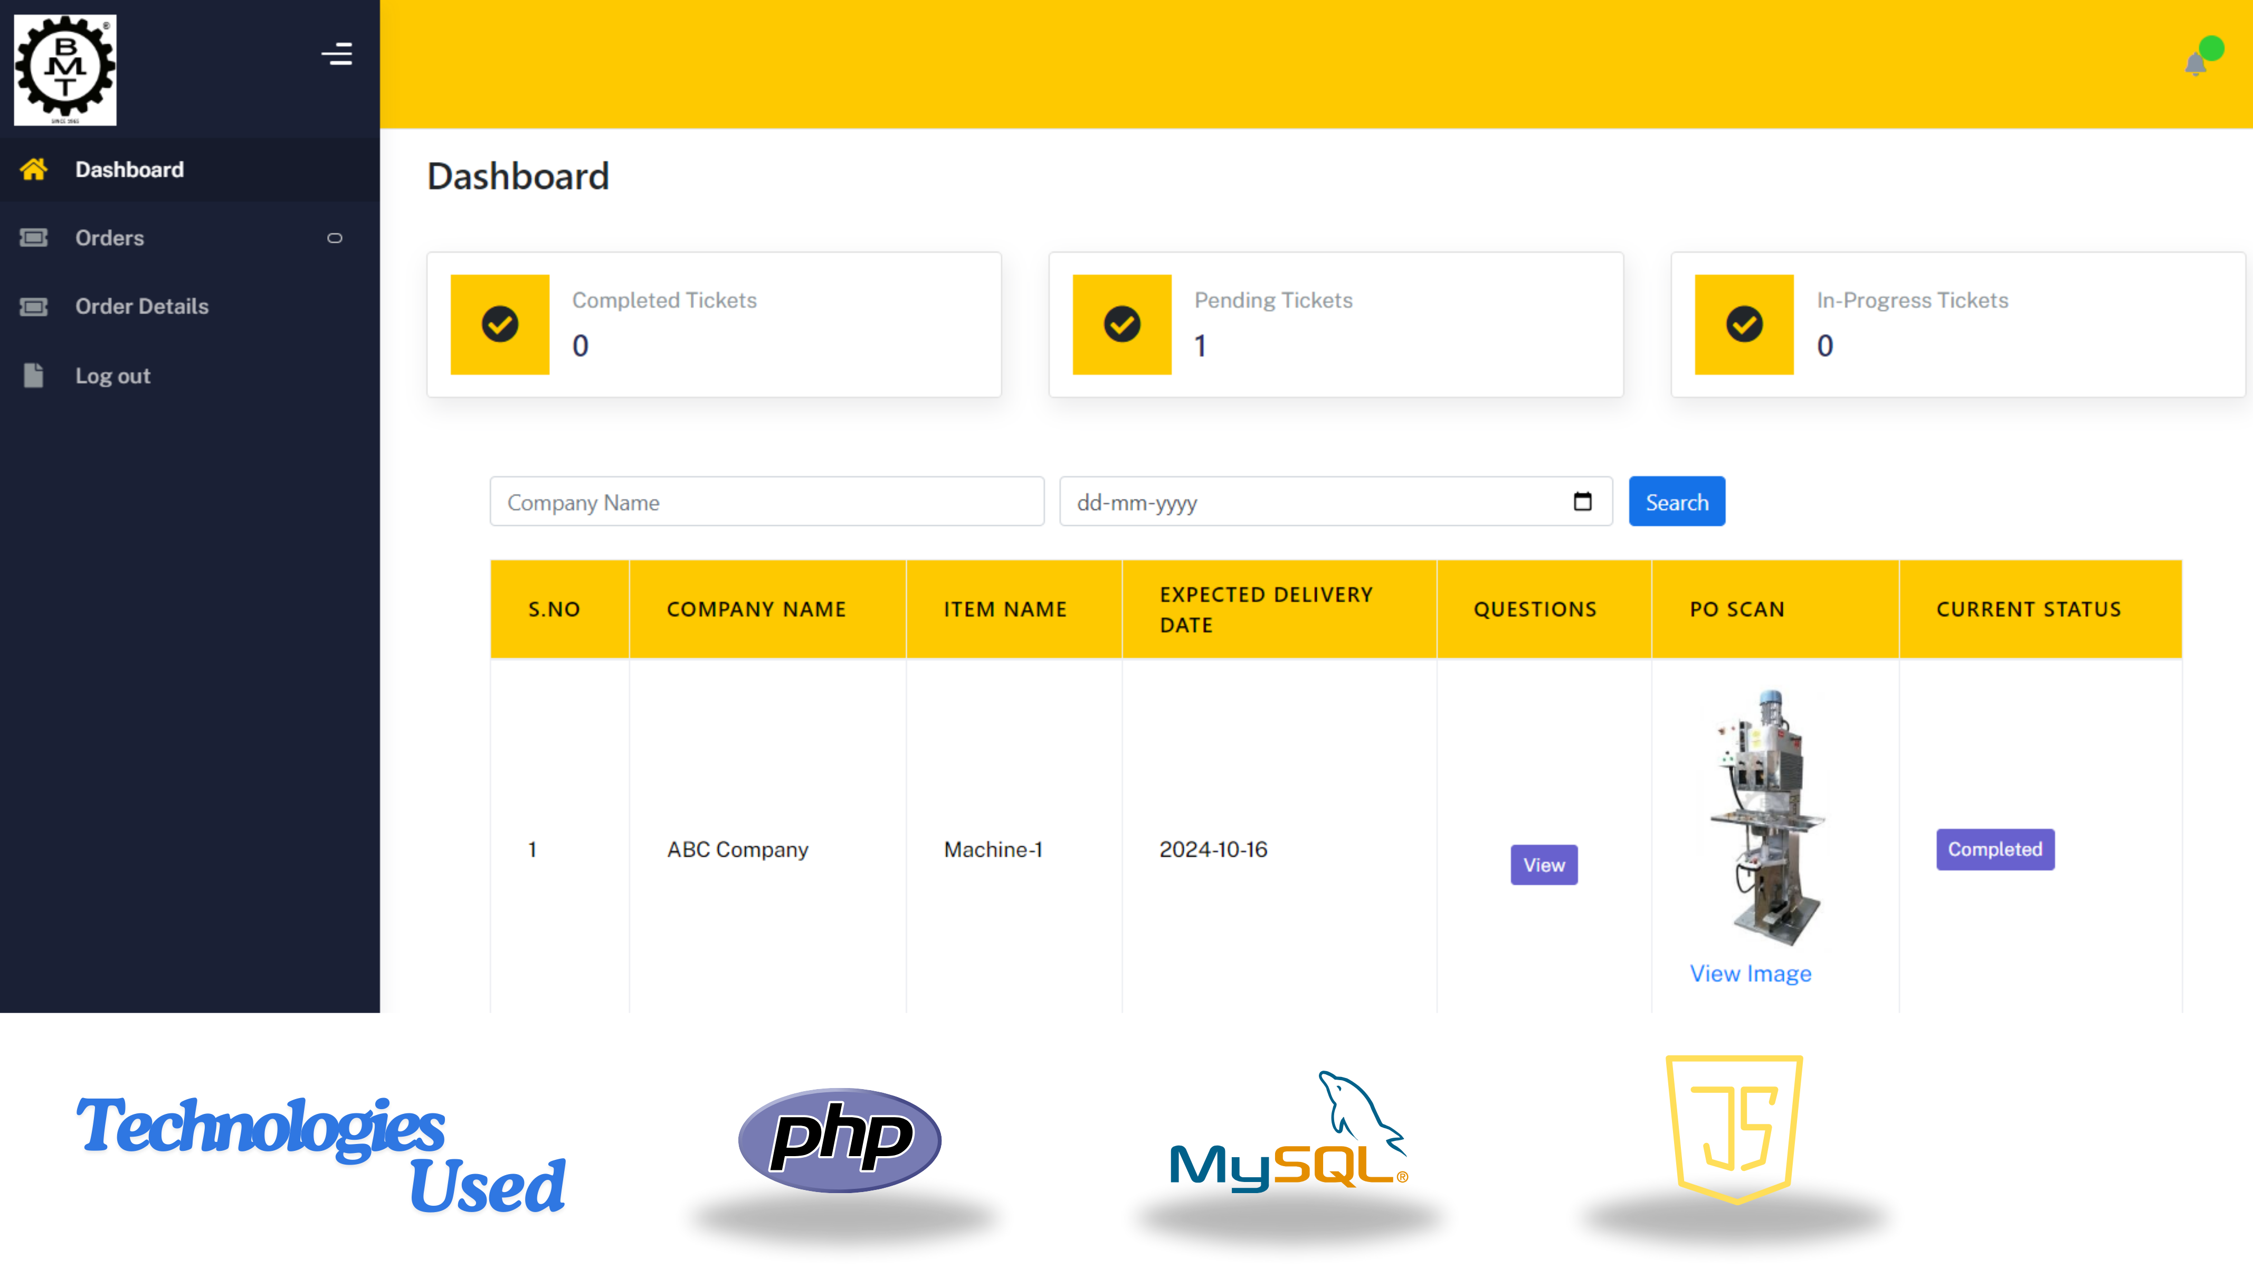The width and height of the screenshot is (2253, 1267).
Task: Click the In-Progress Tickets checkmark icon
Action: (x=1743, y=325)
